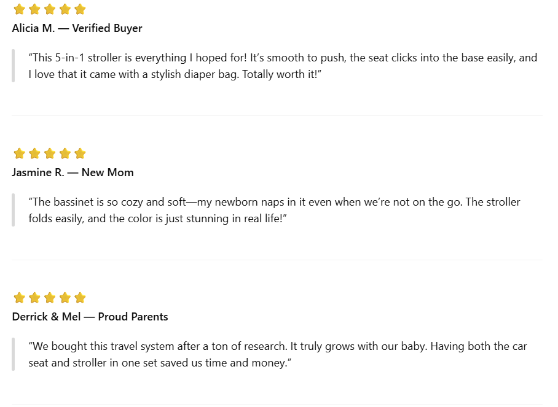Click the fourth star in Jasmine R.'s rating
The height and width of the screenshot is (407, 558).
coord(65,153)
